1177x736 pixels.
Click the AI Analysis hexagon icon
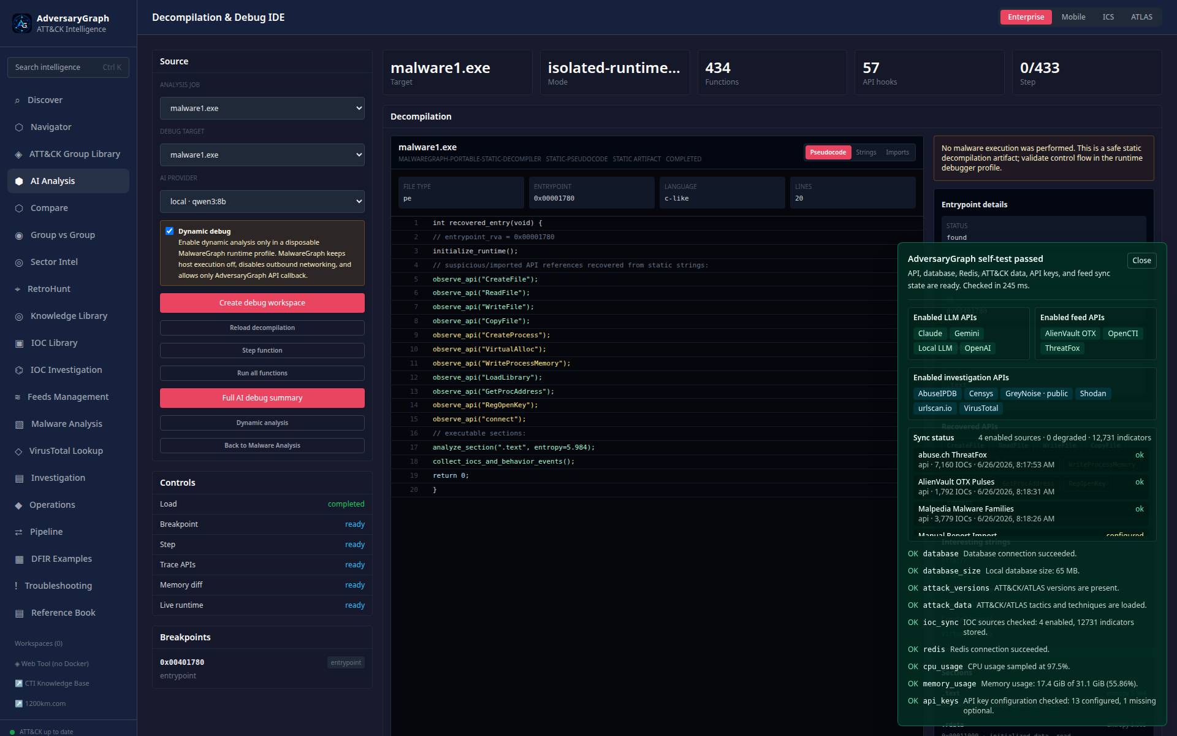coord(19,181)
